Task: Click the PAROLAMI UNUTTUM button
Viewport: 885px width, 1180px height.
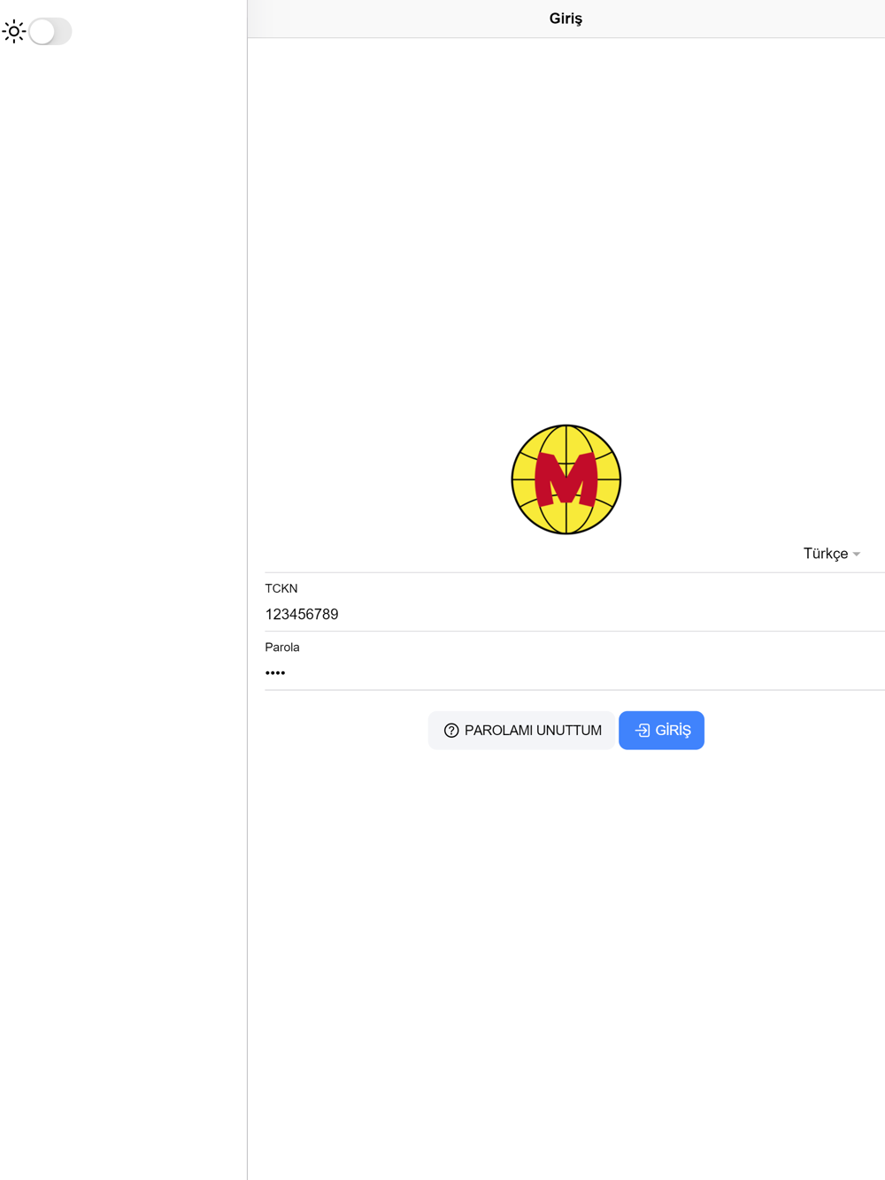Action: coord(521,731)
